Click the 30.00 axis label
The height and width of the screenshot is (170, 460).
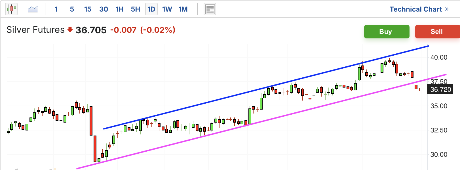pos(439,154)
